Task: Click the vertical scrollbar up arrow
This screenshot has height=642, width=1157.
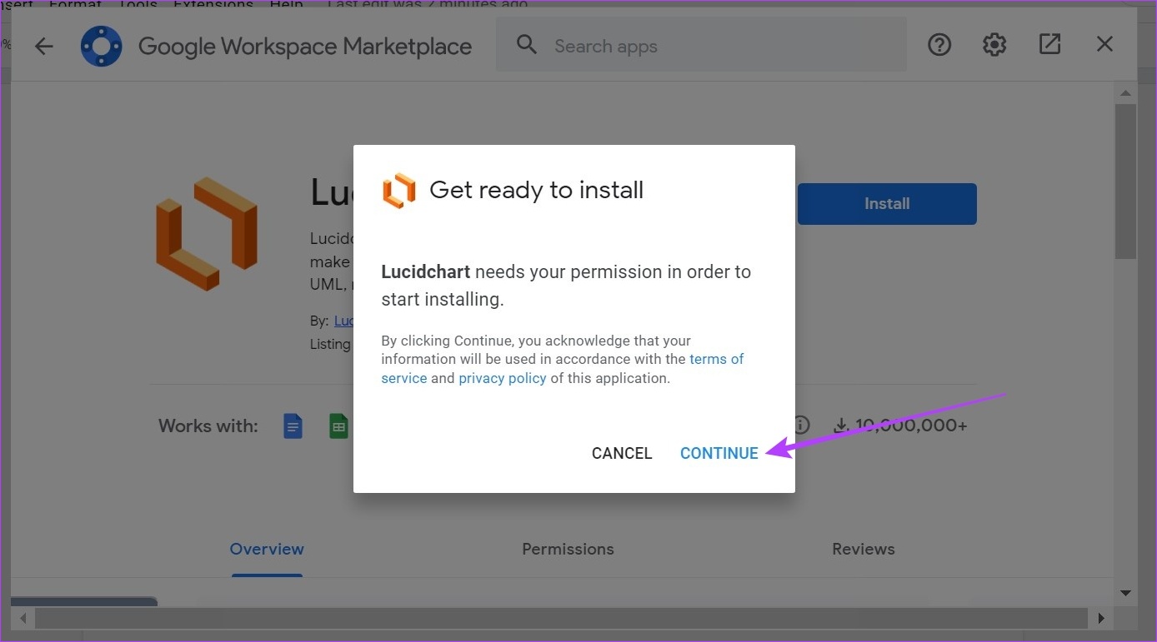Action: pyautogui.click(x=1126, y=93)
